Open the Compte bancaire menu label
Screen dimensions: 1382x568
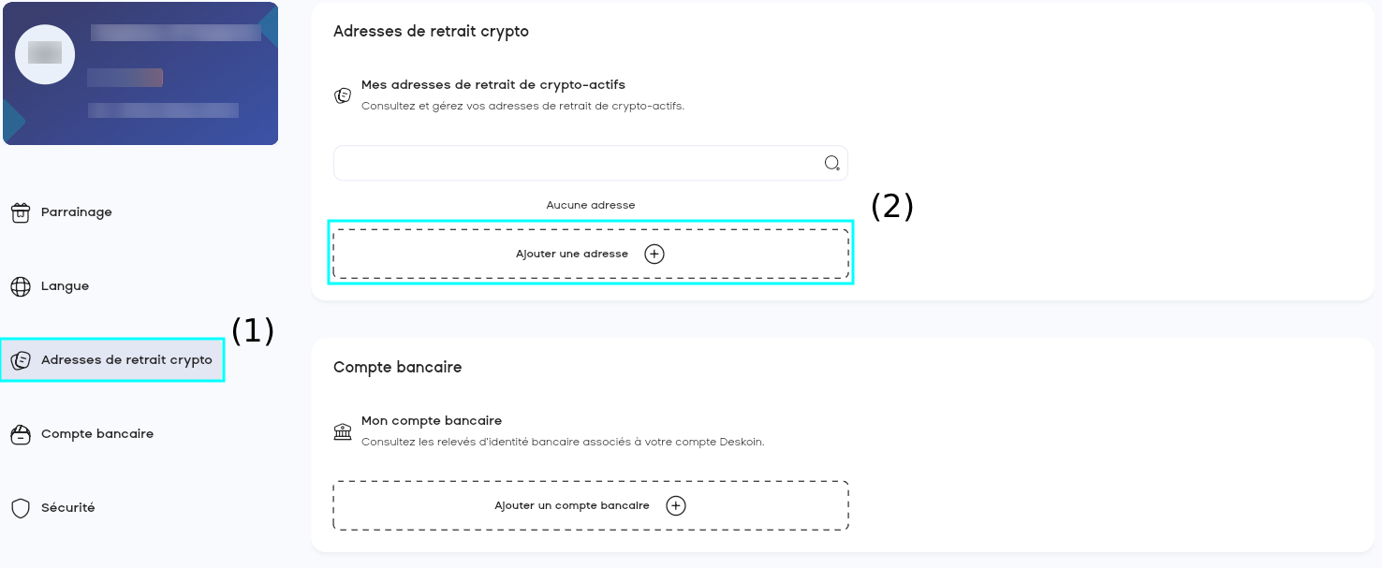click(x=97, y=434)
